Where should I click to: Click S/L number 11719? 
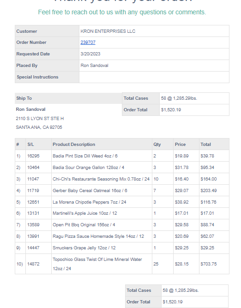click(33, 191)
